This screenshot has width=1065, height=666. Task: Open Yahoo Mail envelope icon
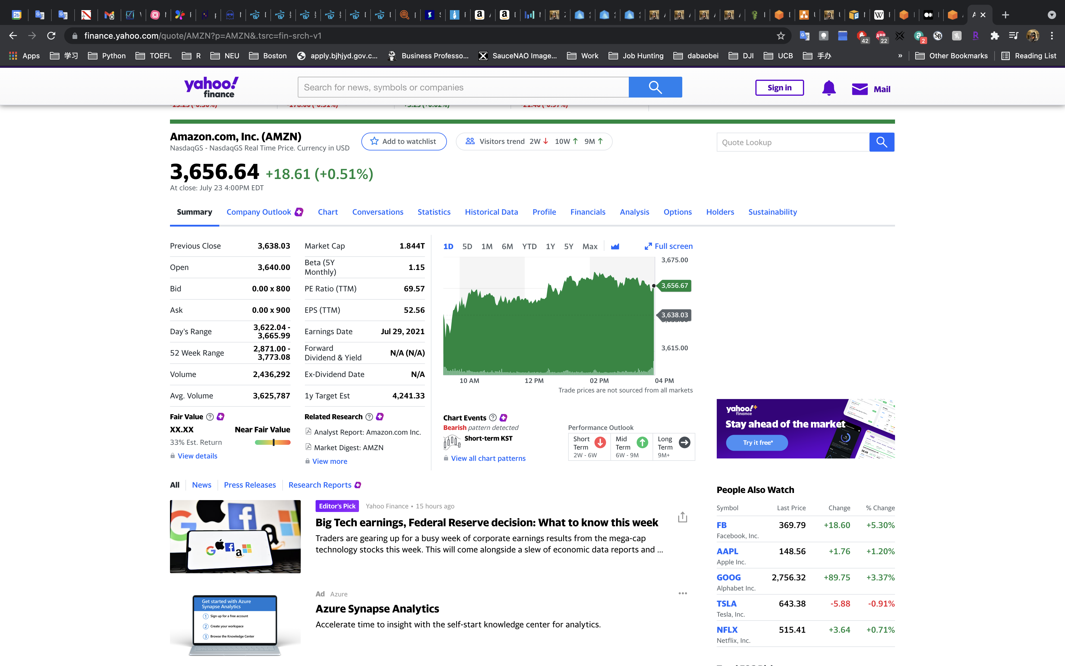click(859, 89)
